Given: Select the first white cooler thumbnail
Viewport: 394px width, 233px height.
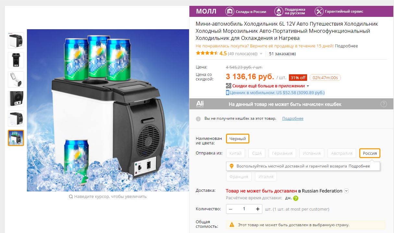Looking at the screenshot, I should coord(16,41).
